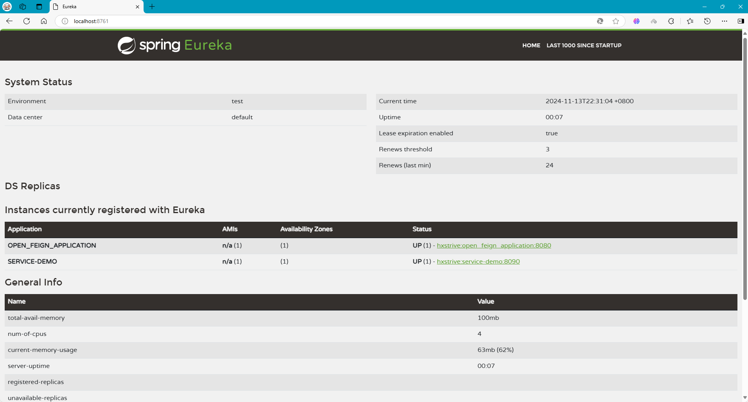Click the System Status heading
This screenshot has width=748, height=402.
click(38, 82)
